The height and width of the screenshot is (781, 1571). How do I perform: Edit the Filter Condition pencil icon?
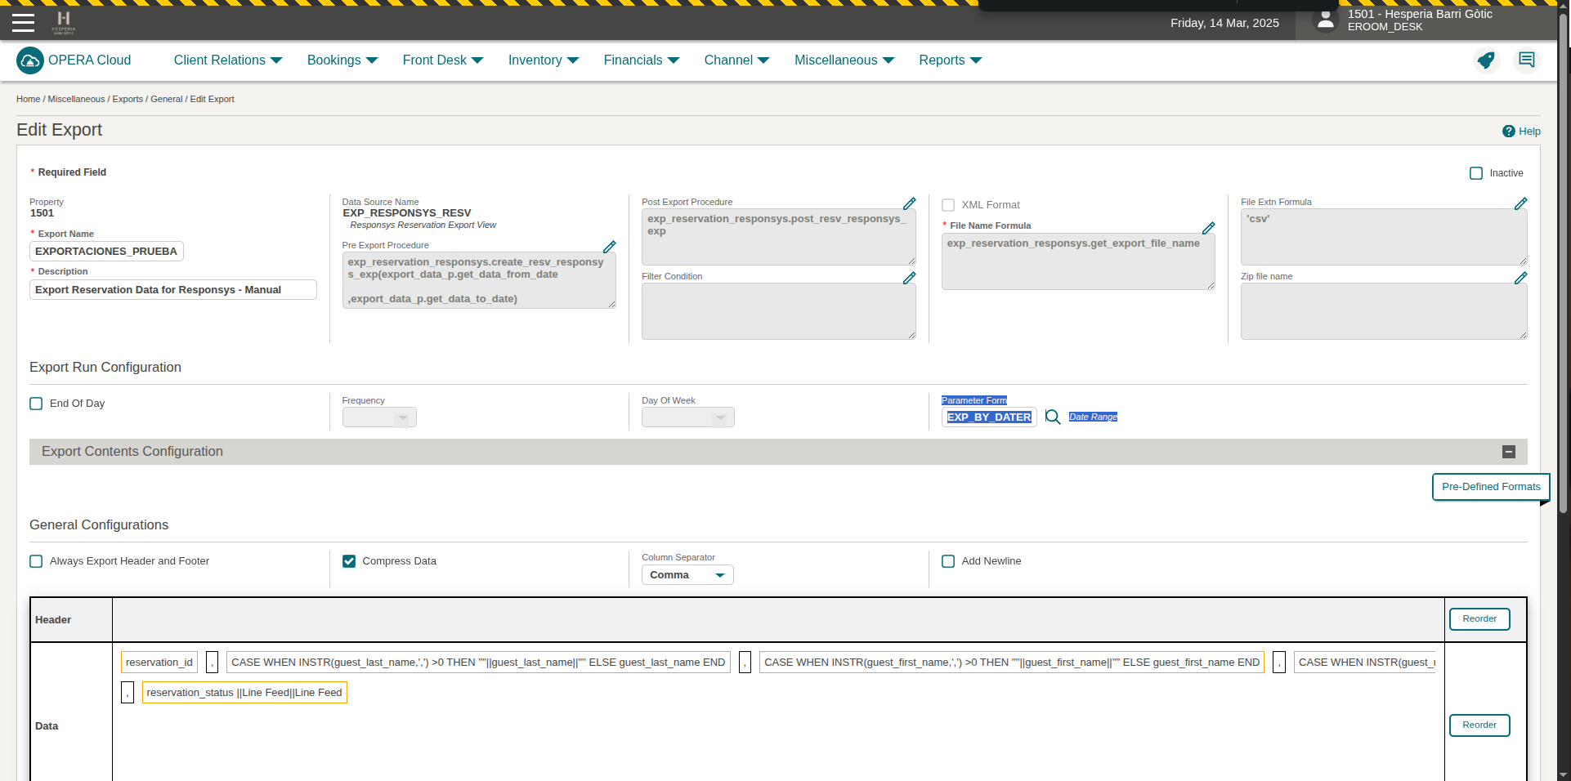909,278
